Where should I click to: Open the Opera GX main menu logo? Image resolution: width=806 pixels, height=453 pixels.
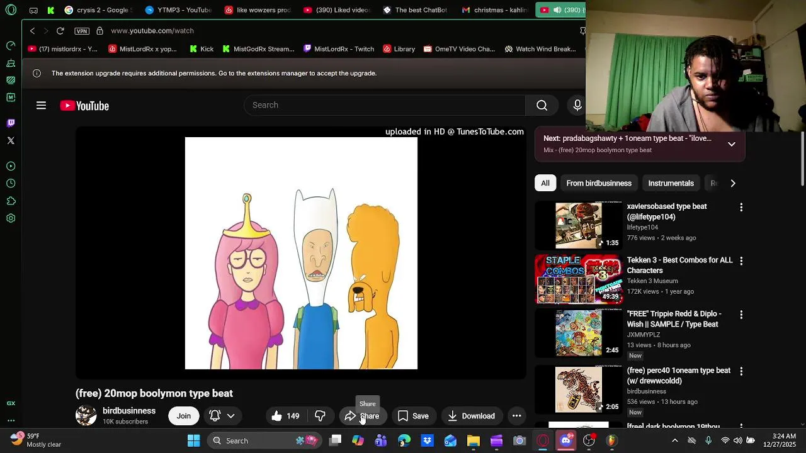click(x=11, y=10)
